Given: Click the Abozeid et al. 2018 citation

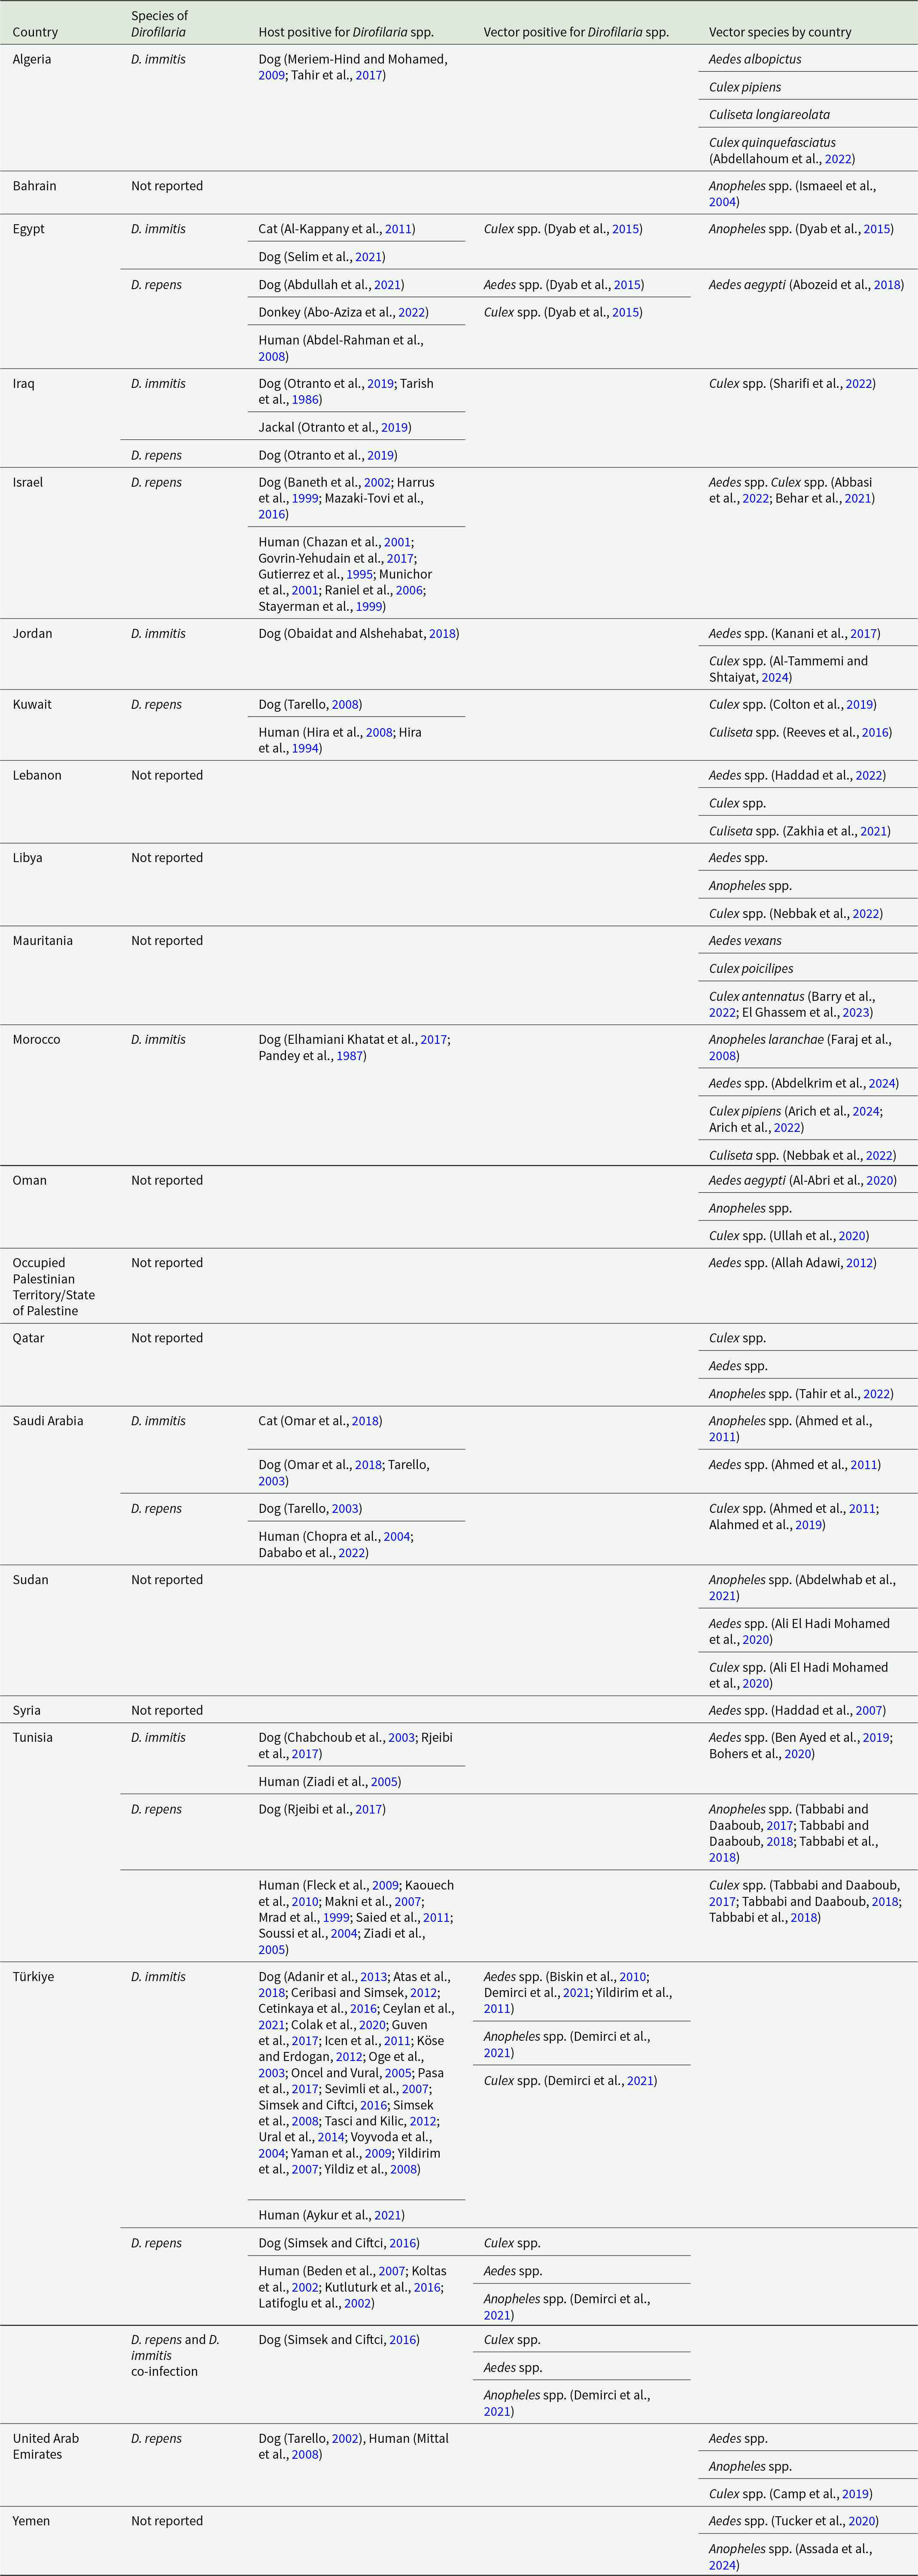Looking at the screenshot, I should point(887,285).
